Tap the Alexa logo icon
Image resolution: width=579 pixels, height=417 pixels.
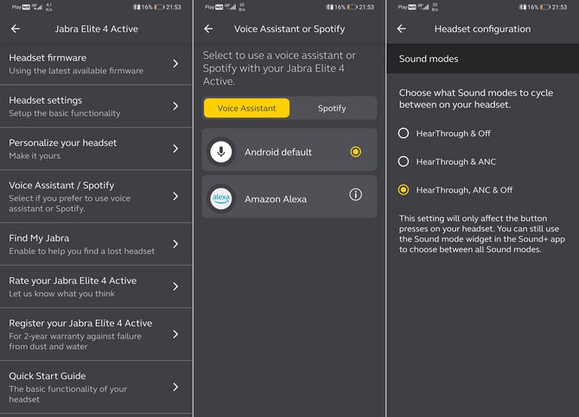221,199
